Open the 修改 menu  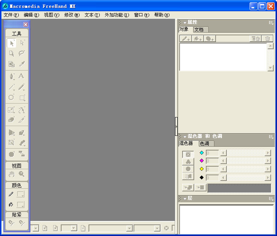click(x=72, y=15)
